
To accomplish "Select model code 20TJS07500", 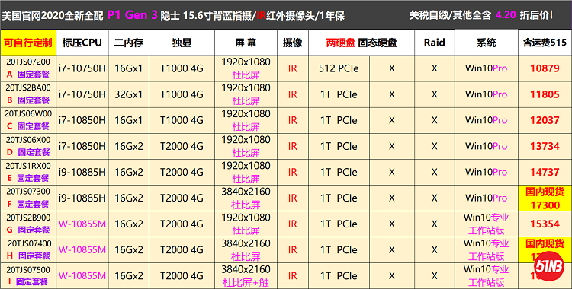I will pyautogui.click(x=28, y=269).
